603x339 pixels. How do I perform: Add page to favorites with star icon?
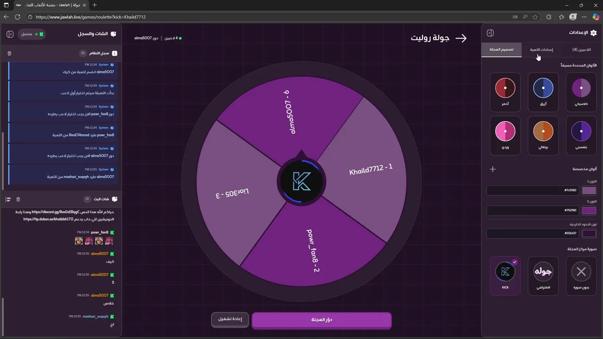(x=536, y=16)
